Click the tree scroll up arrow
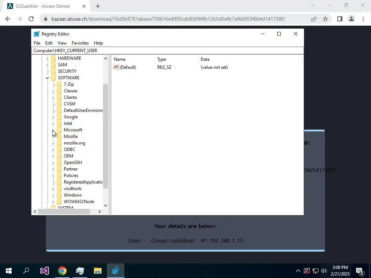Screen dimensions: 371x278 (105, 58)
